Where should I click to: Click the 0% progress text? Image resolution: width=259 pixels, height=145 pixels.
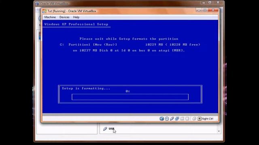pyautogui.click(x=128, y=91)
